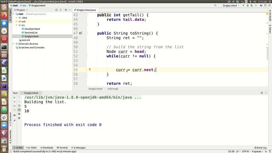The height and width of the screenshot is (153, 272).
Task: Toggle Scroll to End icon in Run panel
Action: click(19, 110)
